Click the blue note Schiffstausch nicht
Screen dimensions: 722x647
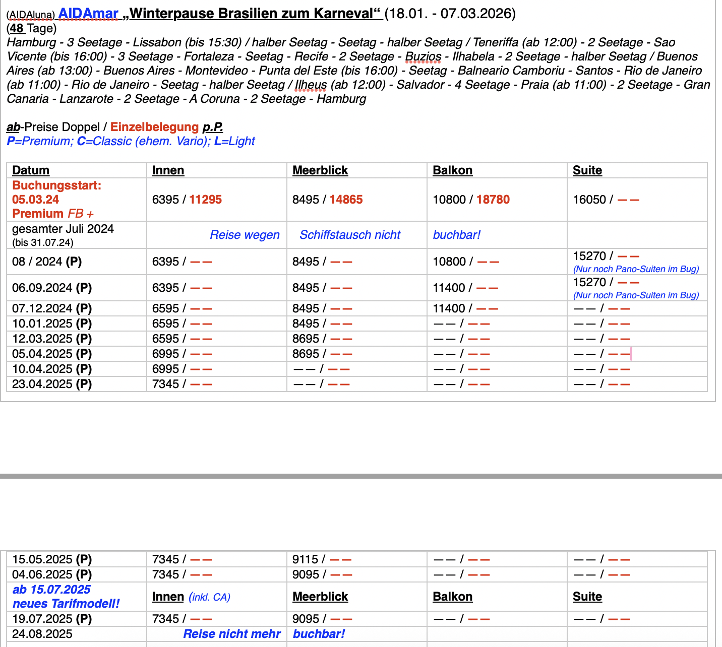(x=350, y=235)
